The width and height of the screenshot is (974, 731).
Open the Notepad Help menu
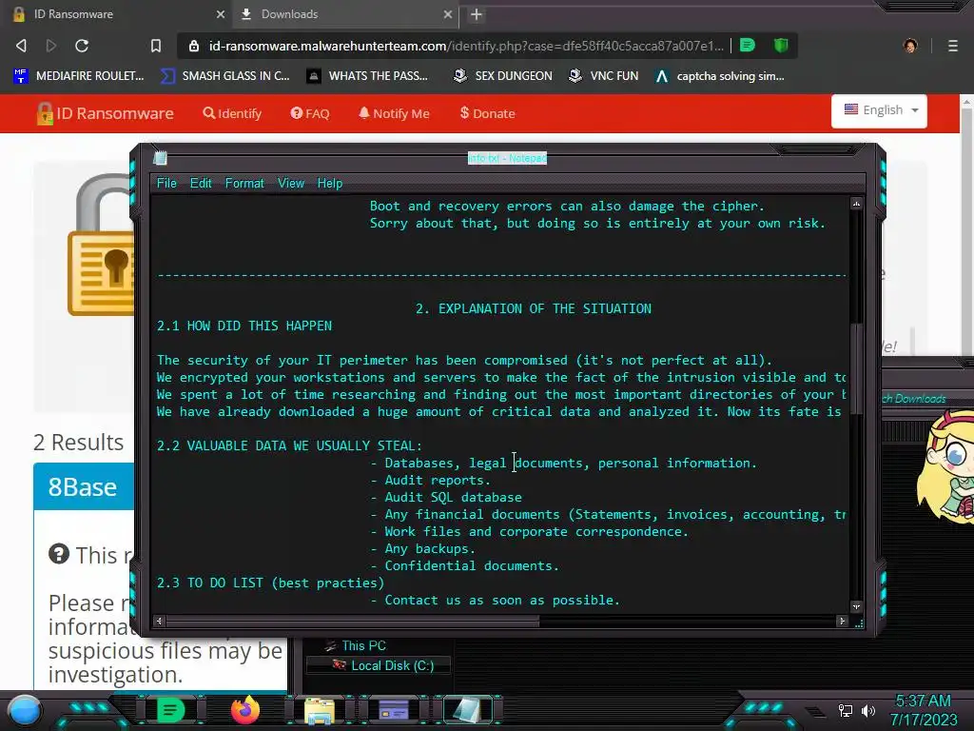[x=330, y=184]
